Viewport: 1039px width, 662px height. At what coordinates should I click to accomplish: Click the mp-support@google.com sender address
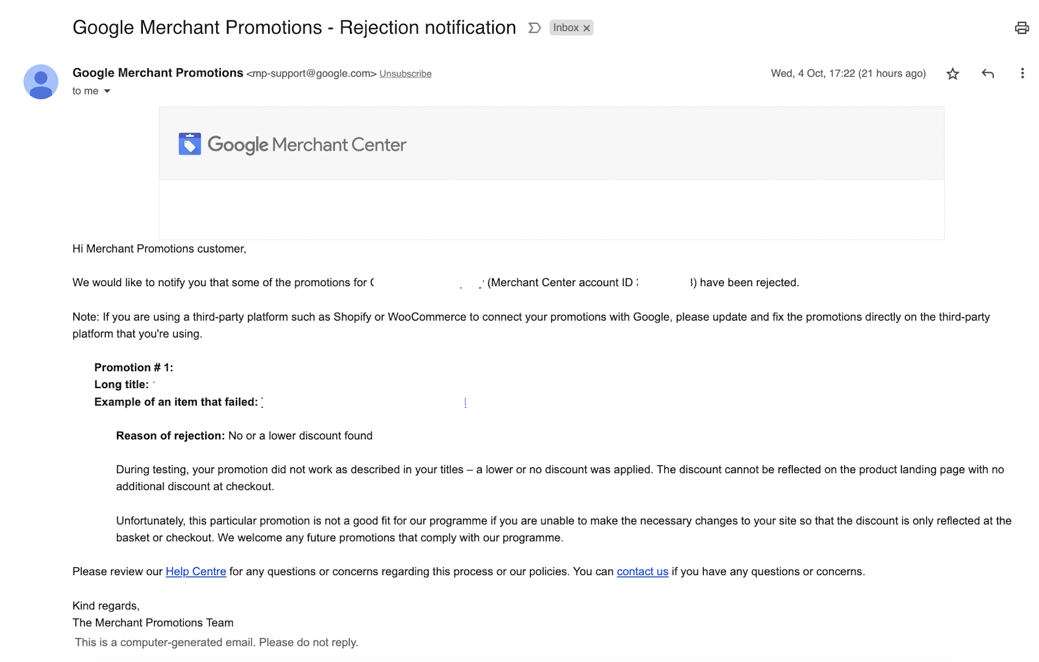(x=311, y=74)
